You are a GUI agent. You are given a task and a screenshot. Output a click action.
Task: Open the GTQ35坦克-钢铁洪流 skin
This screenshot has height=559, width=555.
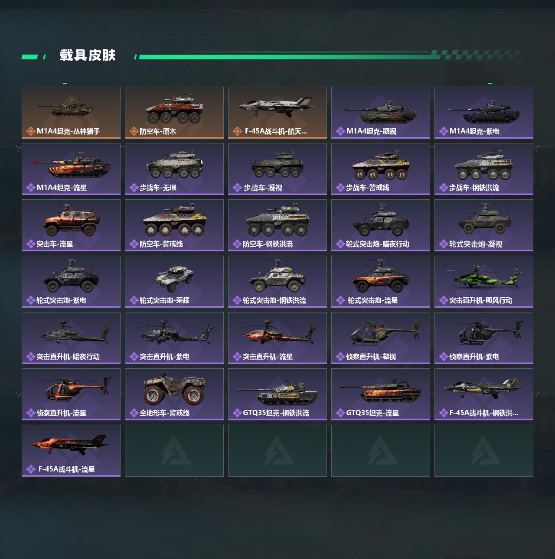[277, 394]
